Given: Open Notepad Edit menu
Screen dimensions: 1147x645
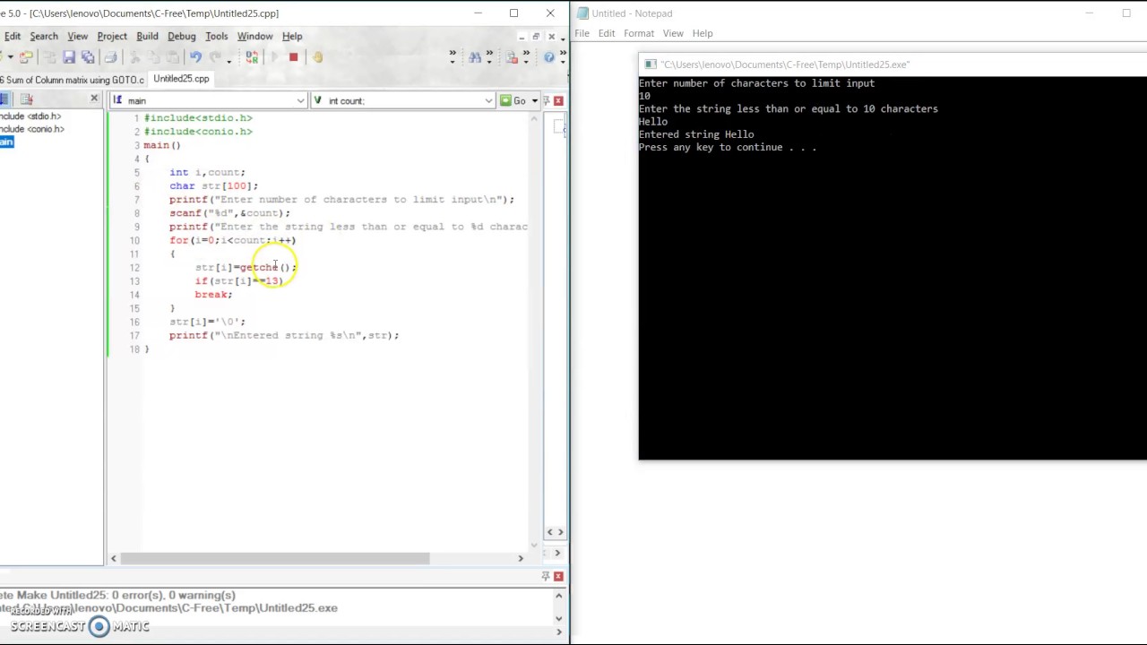Looking at the screenshot, I should (x=607, y=33).
